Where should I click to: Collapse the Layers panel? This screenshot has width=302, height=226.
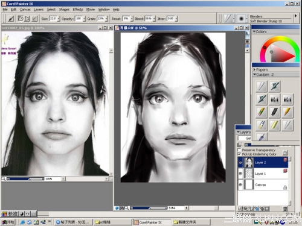pos(238,132)
